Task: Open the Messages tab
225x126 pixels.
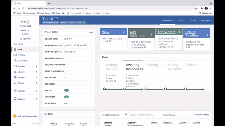Action: (205, 20)
